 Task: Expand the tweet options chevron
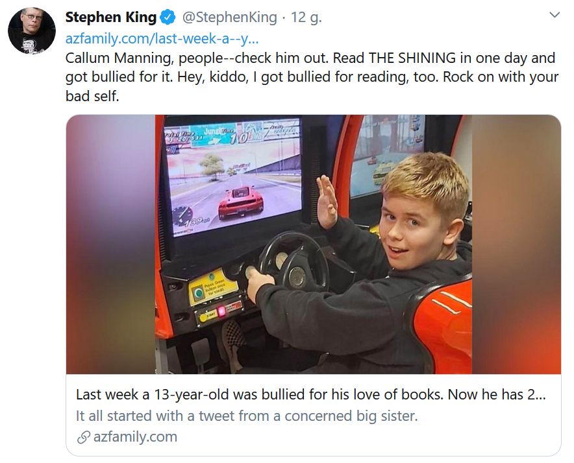coord(554,15)
